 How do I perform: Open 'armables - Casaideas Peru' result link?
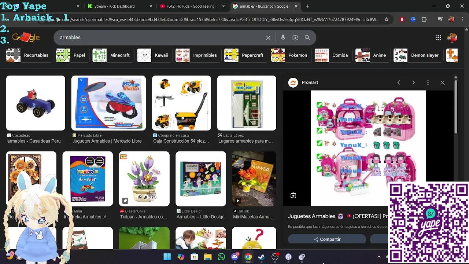[34, 141]
